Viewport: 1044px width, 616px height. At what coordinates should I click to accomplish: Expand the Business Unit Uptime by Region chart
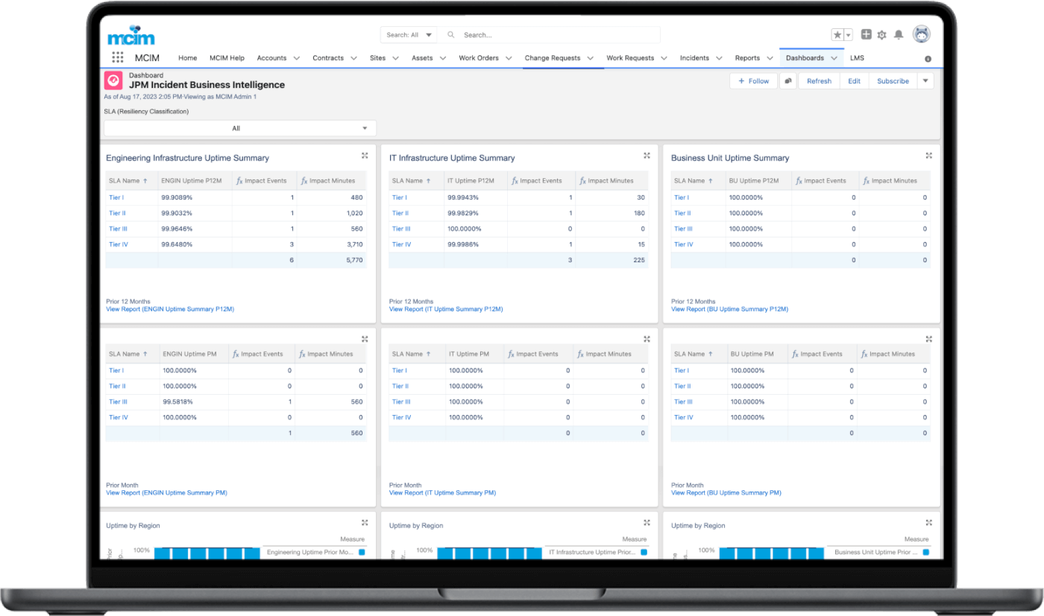coord(928,523)
